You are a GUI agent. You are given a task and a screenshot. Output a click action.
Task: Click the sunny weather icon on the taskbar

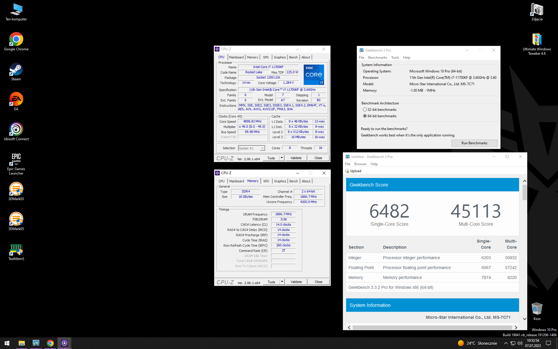click(x=461, y=343)
